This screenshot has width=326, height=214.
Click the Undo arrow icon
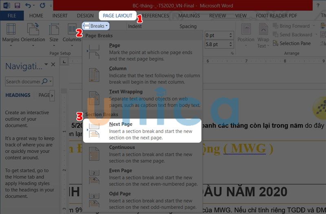[x=28, y=5]
